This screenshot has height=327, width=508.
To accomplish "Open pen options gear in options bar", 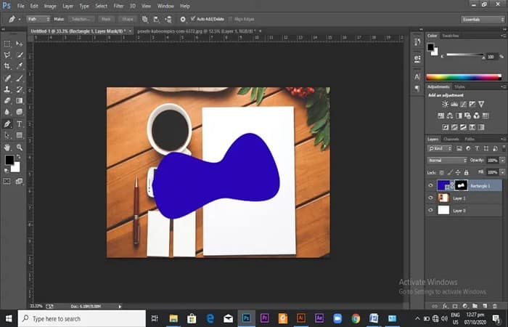I will (183, 19).
